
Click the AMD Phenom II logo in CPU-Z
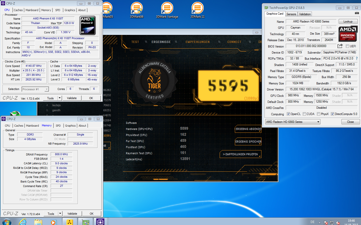point(88,26)
